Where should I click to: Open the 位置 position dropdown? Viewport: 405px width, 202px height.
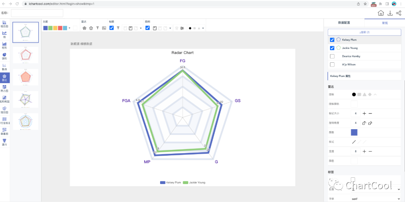[x=376, y=189]
